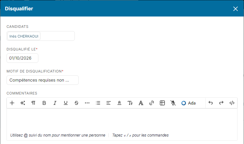Screen dimensions: 244x144
Task: Open the font size tool
Action: click(130, 103)
